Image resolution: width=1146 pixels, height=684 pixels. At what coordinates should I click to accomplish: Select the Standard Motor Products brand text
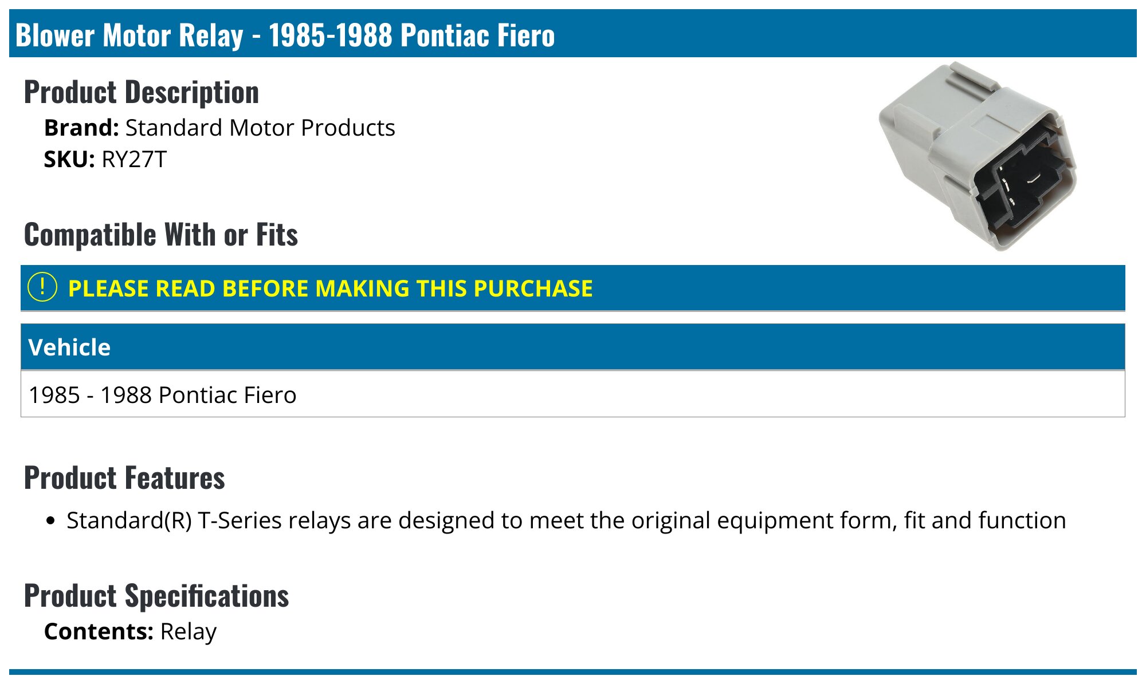click(x=260, y=128)
